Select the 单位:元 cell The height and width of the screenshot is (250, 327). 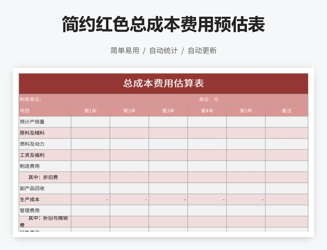pos(208,99)
